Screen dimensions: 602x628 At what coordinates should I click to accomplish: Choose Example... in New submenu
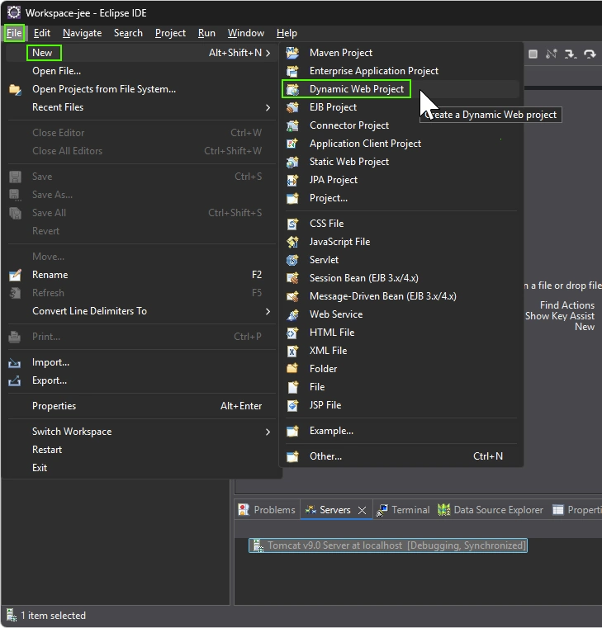(x=401, y=431)
